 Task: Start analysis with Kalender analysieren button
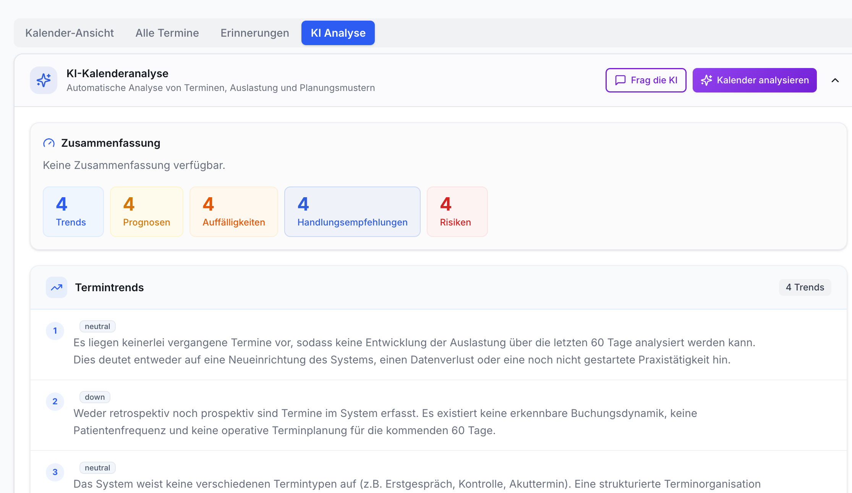coord(755,80)
